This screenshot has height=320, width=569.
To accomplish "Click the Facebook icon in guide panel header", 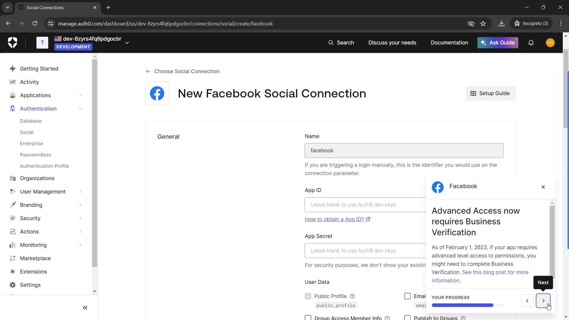I will [x=438, y=187].
